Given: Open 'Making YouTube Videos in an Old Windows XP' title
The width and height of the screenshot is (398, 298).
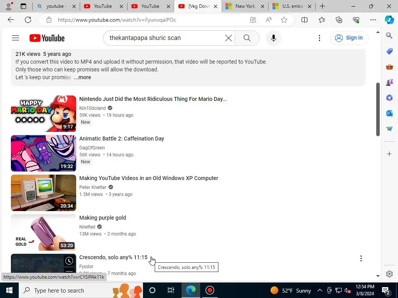Looking at the screenshot, I should (149, 178).
